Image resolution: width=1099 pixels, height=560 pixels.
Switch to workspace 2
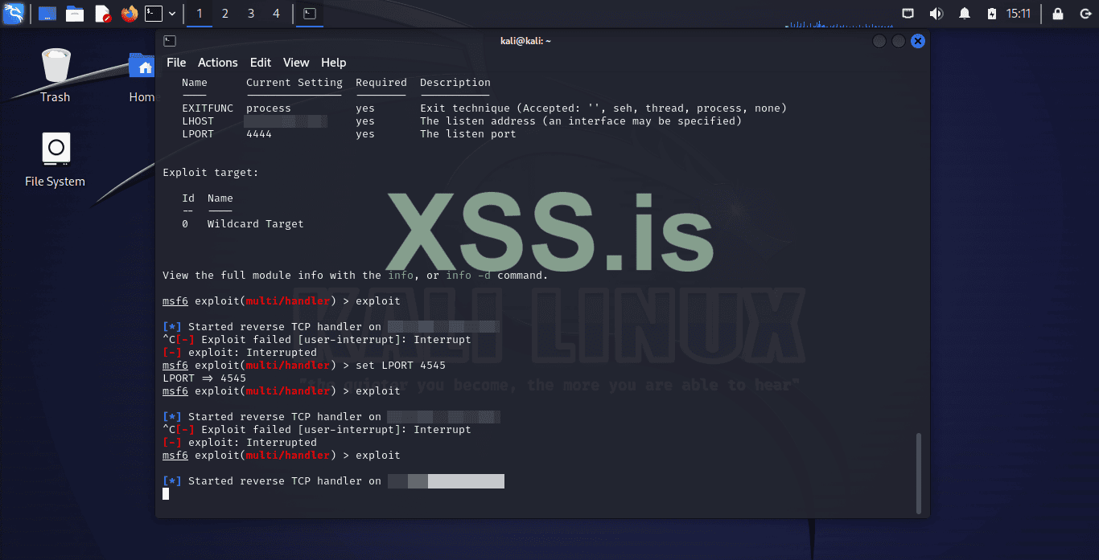click(x=225, y=14)
